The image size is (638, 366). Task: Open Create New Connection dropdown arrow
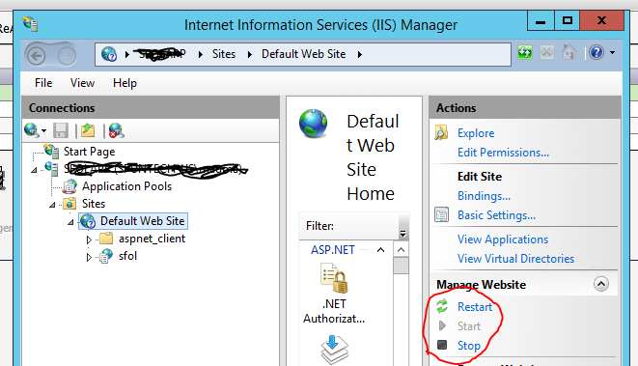[x=44, y=130]
